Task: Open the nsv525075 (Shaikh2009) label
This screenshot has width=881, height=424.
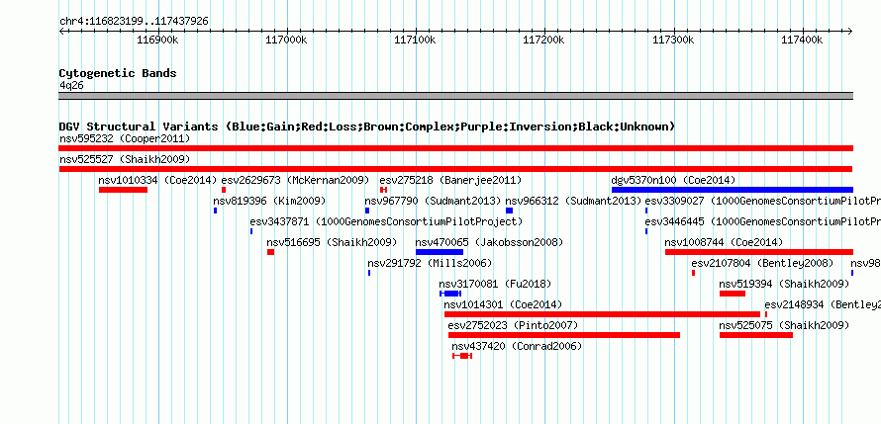Action: coord(784,325)
